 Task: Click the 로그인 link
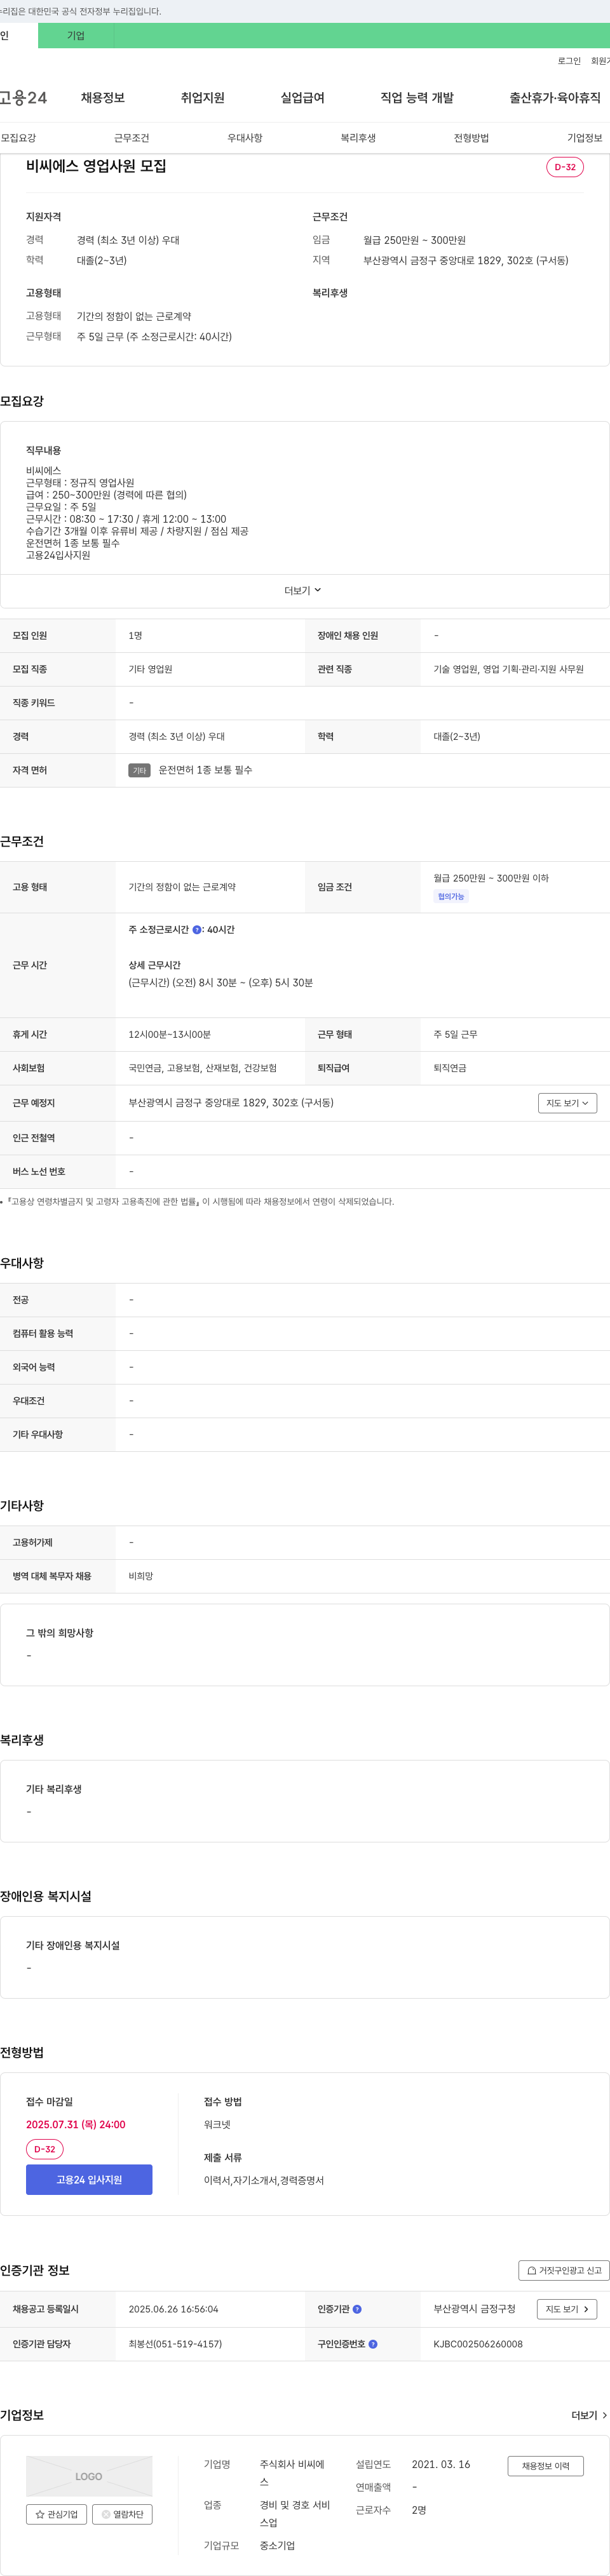point(569,62)
